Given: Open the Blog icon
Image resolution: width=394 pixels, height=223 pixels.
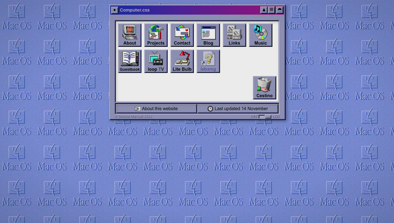Looking at the screenshot, I should pyautogui.click(x=208, y=35).
